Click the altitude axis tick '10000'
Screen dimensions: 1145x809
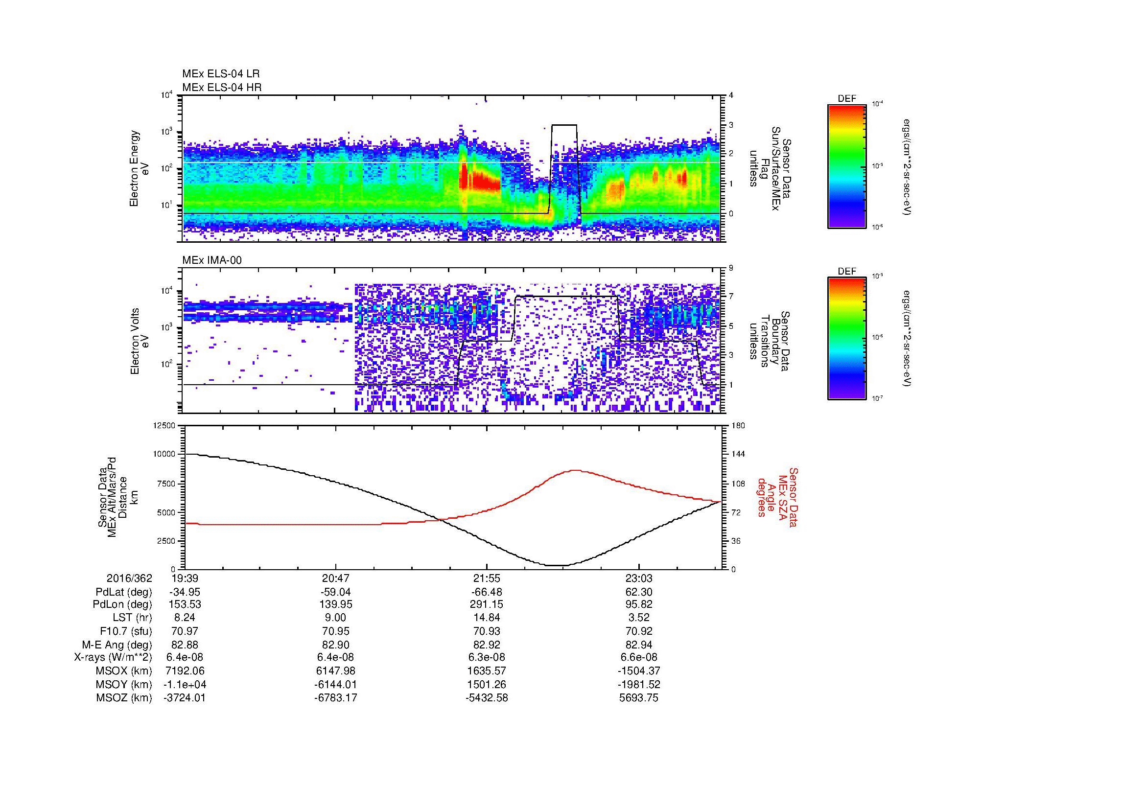pos(165,454)
